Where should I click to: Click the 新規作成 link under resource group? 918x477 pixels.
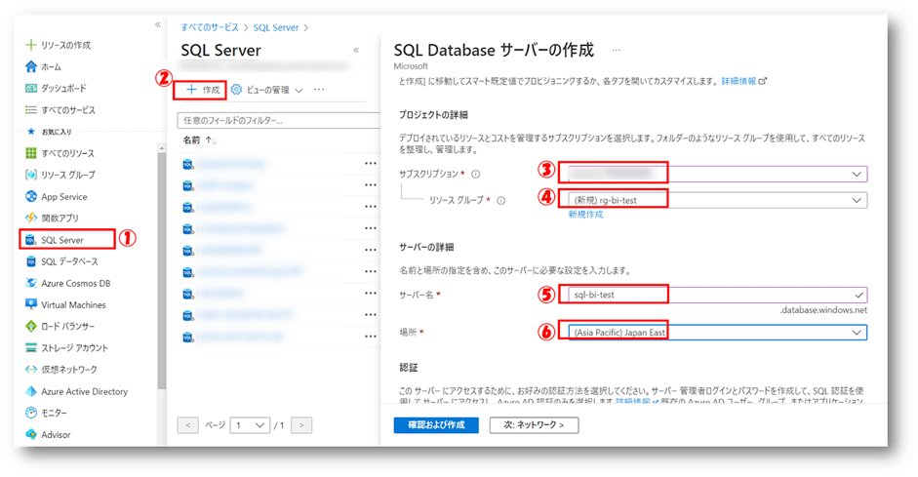pyautogui.click(x=585, y=215)
